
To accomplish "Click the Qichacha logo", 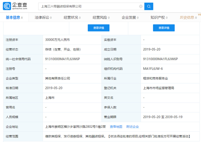I will (15, 6).
